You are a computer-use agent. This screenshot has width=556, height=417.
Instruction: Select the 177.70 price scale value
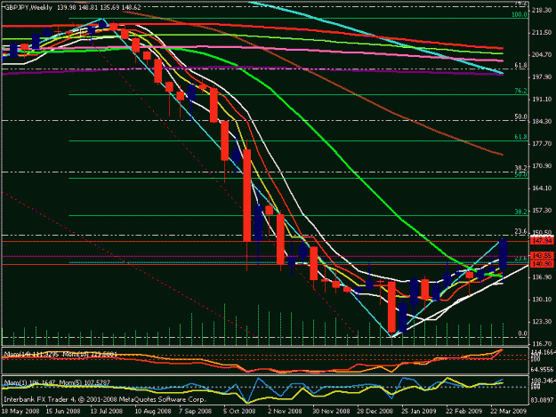[542, 144]
